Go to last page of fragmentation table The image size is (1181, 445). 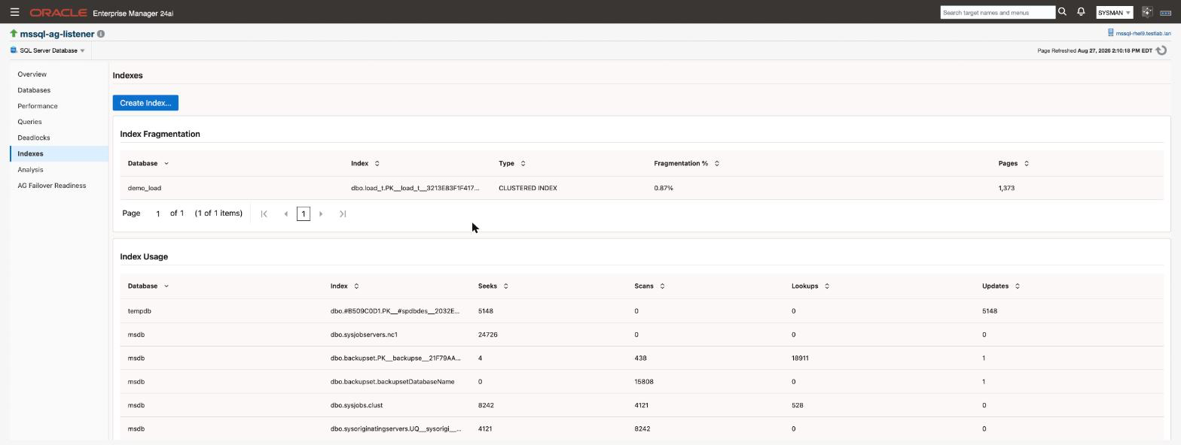tap(343, 213)
